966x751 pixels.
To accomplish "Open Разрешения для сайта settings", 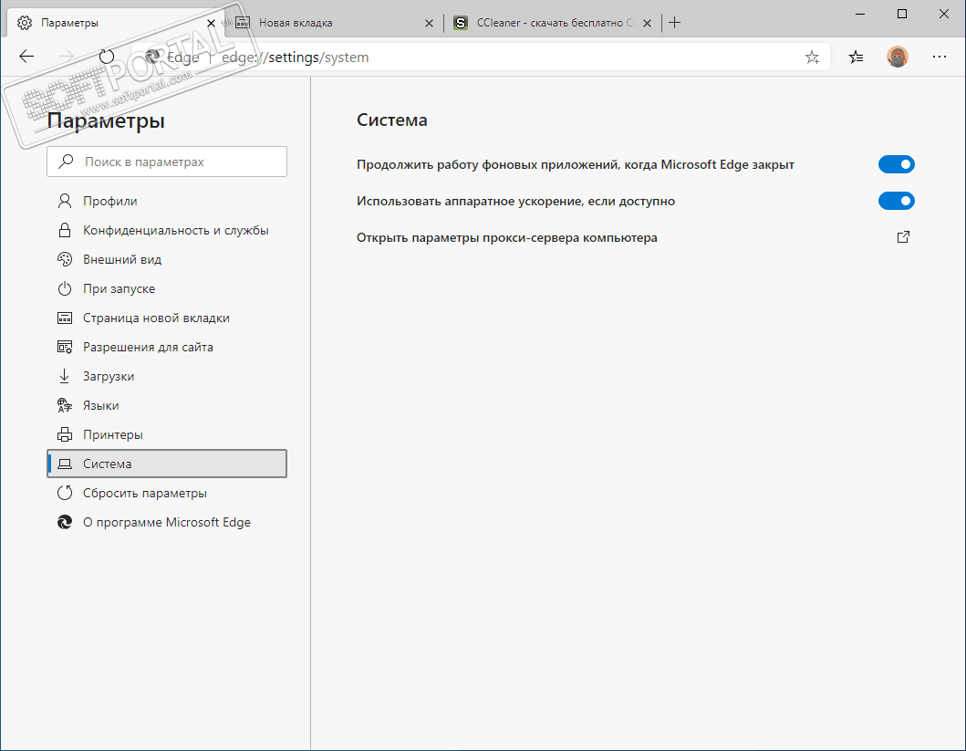I will (167, 347).
